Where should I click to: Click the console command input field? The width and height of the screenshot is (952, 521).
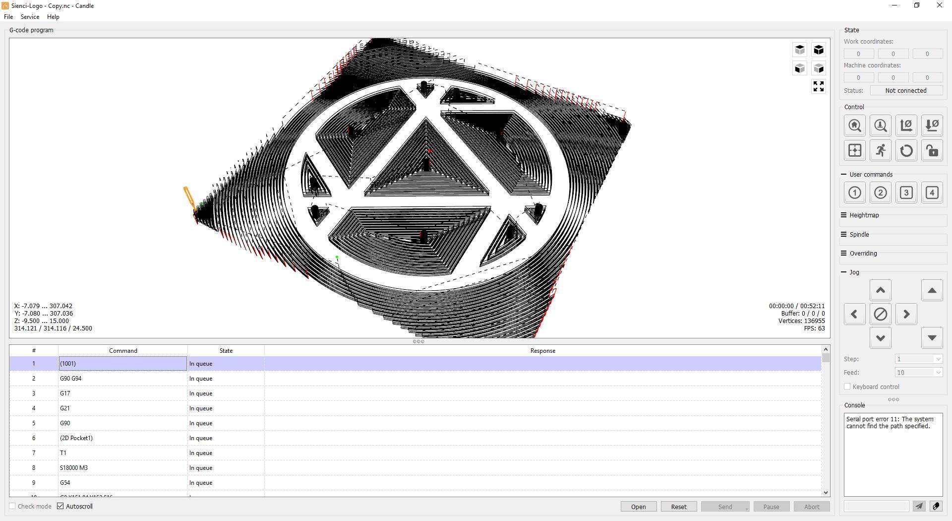pyautogui.click(x=876, y=506)
